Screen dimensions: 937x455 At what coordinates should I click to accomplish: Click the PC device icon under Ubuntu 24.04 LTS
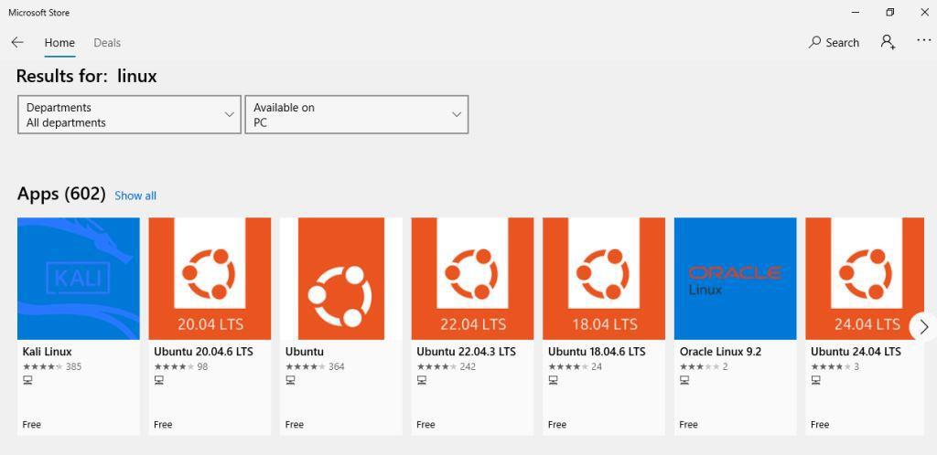click(816, 380)
